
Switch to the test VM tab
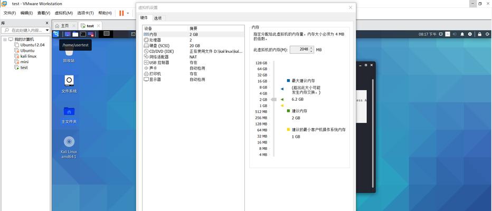coord(90,26)
